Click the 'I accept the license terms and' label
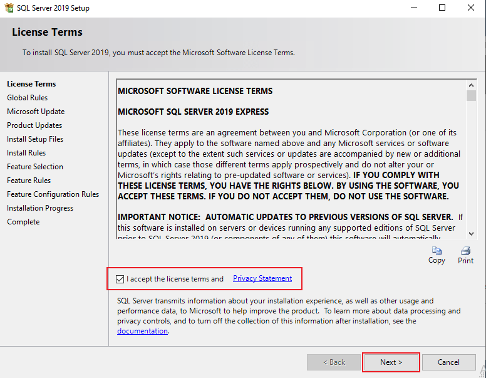This screenshot has width=486, height=378. 175,279
